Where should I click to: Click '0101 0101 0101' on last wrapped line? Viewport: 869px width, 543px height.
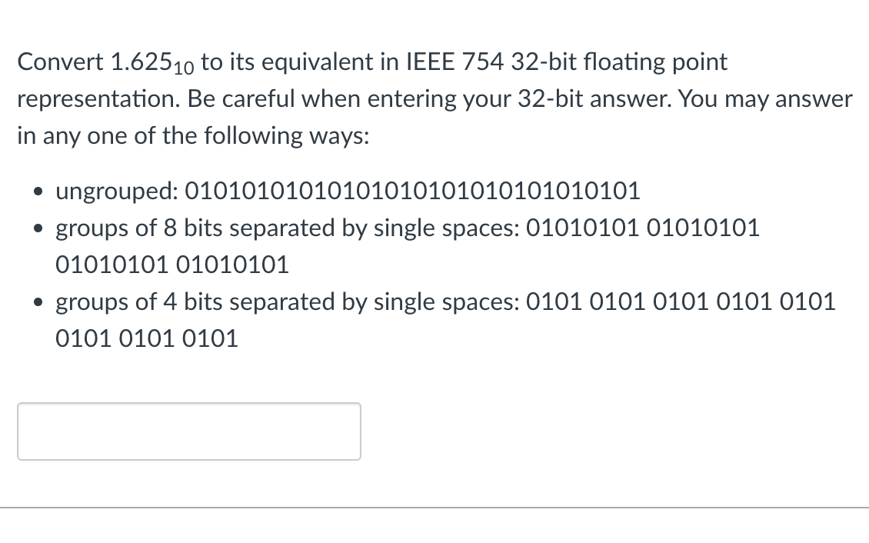pyautogui.click(x=147, y=338)
